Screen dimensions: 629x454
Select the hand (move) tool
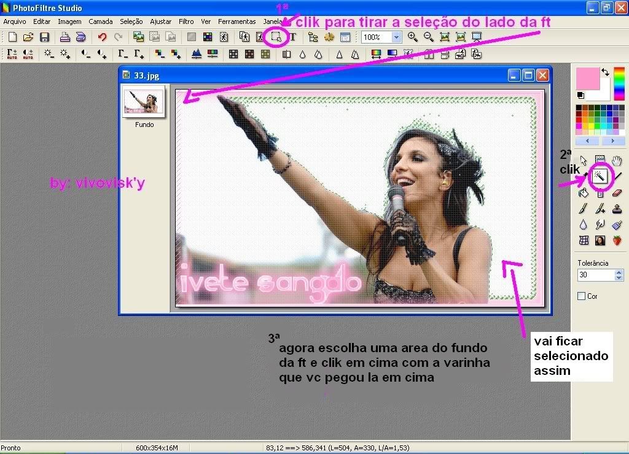click(617, 161)
